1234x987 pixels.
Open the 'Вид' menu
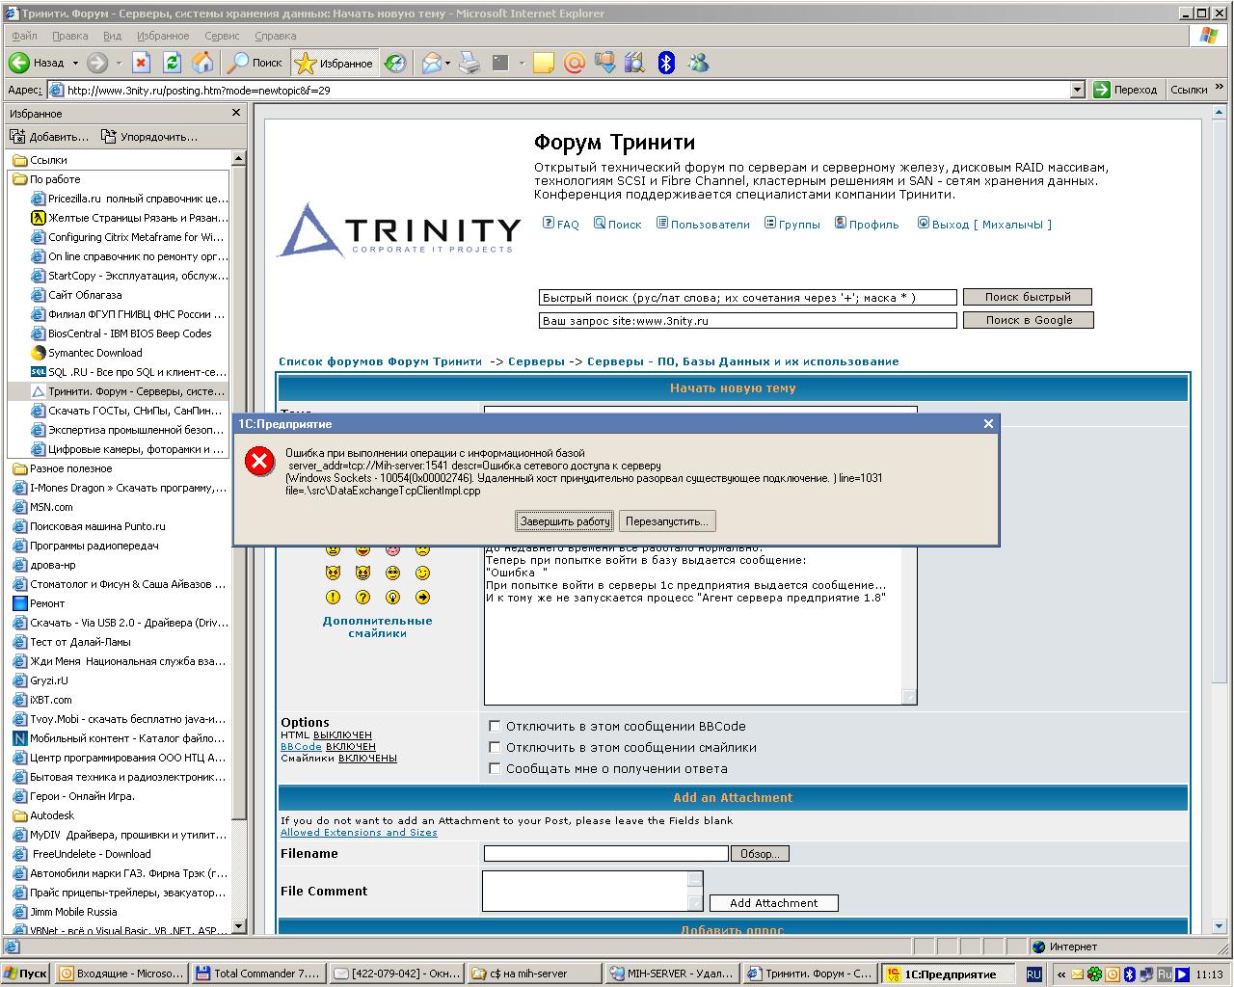click(x=112, y=36)
